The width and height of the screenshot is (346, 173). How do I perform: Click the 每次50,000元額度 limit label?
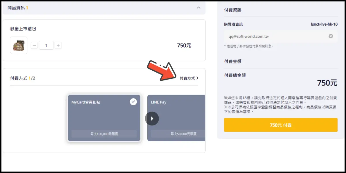click(x=183, y=134)
